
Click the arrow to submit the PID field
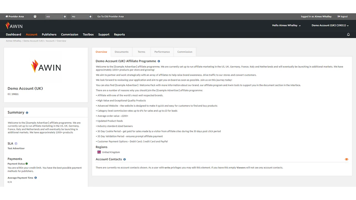pos(90,16)
